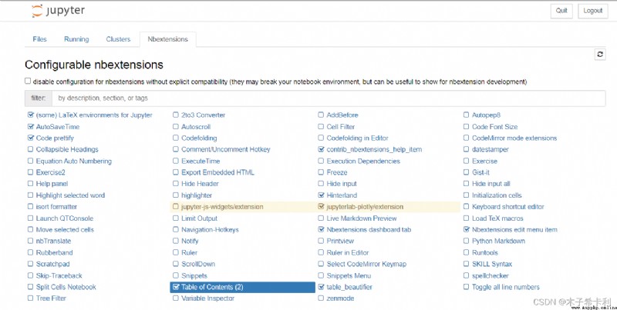Enable the Scratchpad extension
The width and height of the screenshot is (617, 310).
coord(31,264)
